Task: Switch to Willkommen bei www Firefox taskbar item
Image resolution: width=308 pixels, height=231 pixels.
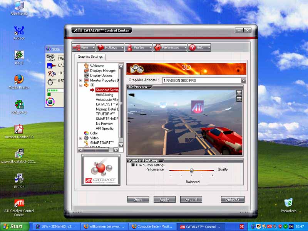Action: pyautogui.click(x=104, y=226)
